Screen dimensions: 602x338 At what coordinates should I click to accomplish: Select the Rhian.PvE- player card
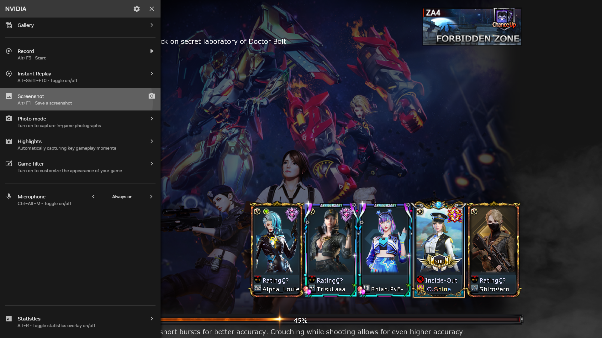(x=385, y=249)
